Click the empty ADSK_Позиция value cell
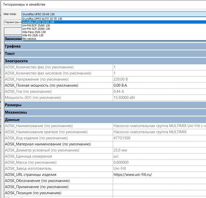This screenshot has width=206, height=198. 160,193
